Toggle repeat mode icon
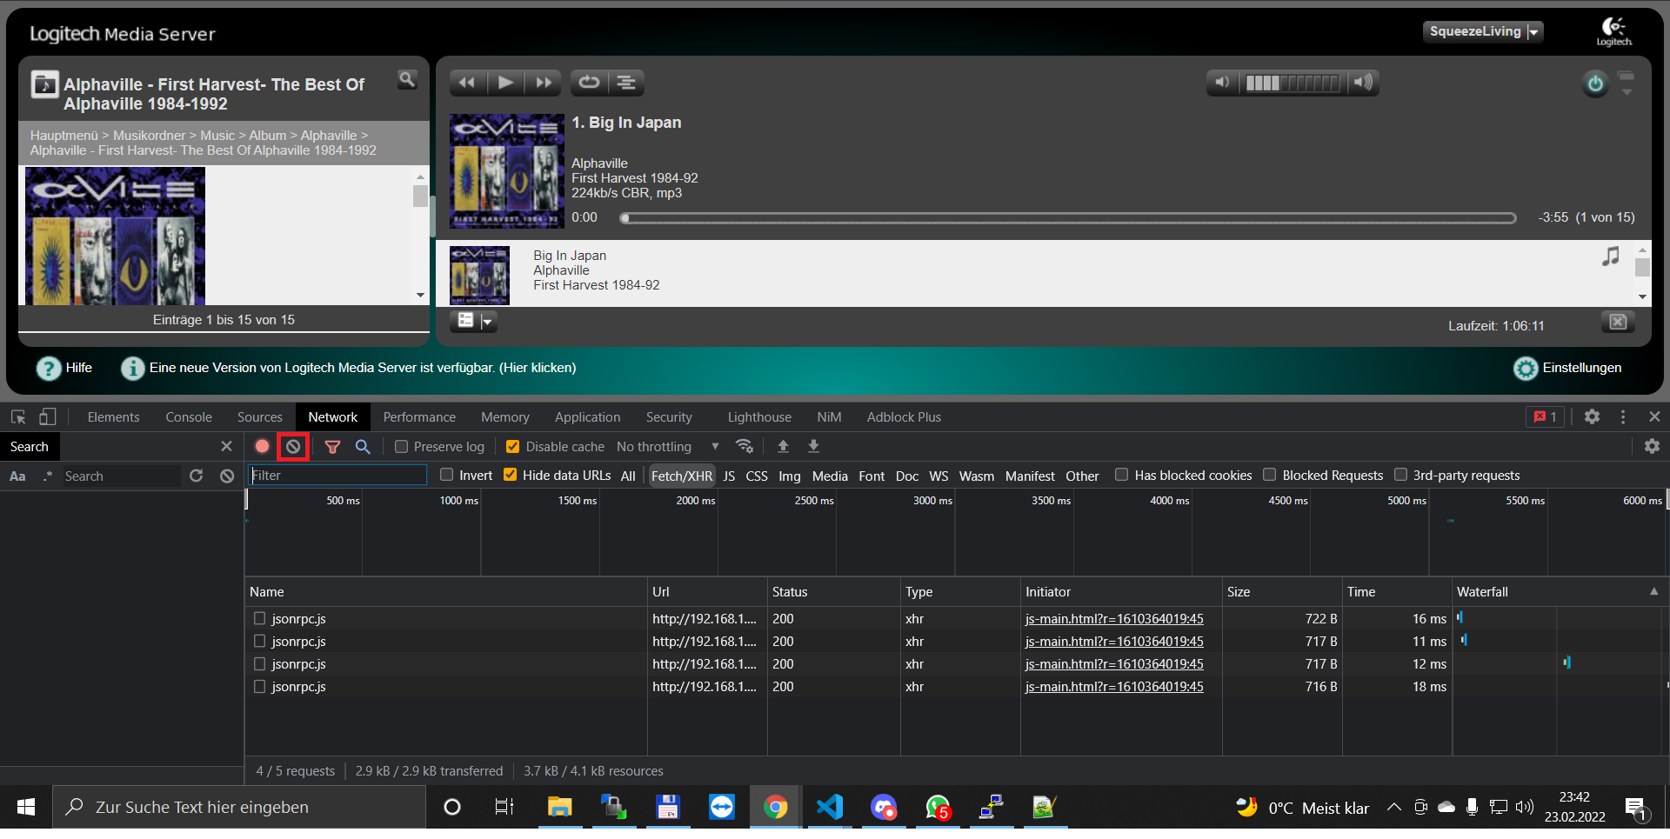This screenshot has height=839, width=1670. tap(589, 83)
